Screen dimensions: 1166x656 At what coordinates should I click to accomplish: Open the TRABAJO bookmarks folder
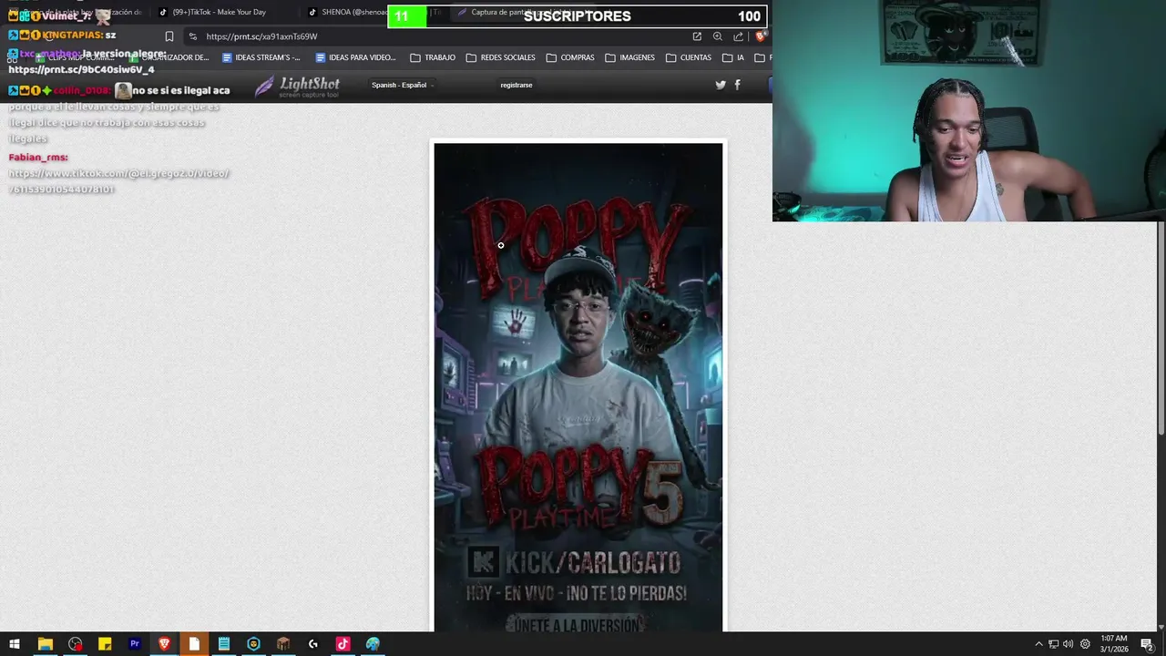pos(433,57)
